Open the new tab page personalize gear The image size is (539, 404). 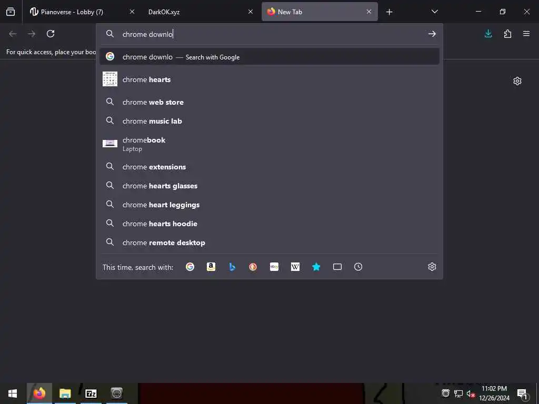click(517, 81)
